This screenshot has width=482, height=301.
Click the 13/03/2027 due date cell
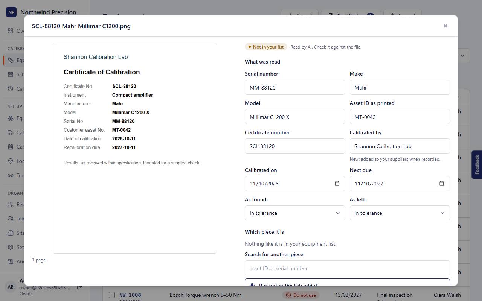348,295
